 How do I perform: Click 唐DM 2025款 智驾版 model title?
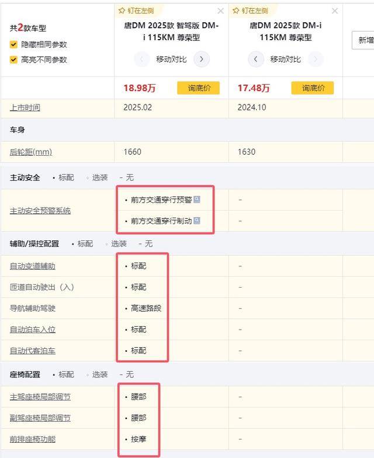[171, 32]
